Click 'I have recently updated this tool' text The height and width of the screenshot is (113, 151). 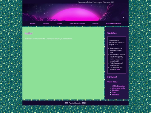(117, 43)
